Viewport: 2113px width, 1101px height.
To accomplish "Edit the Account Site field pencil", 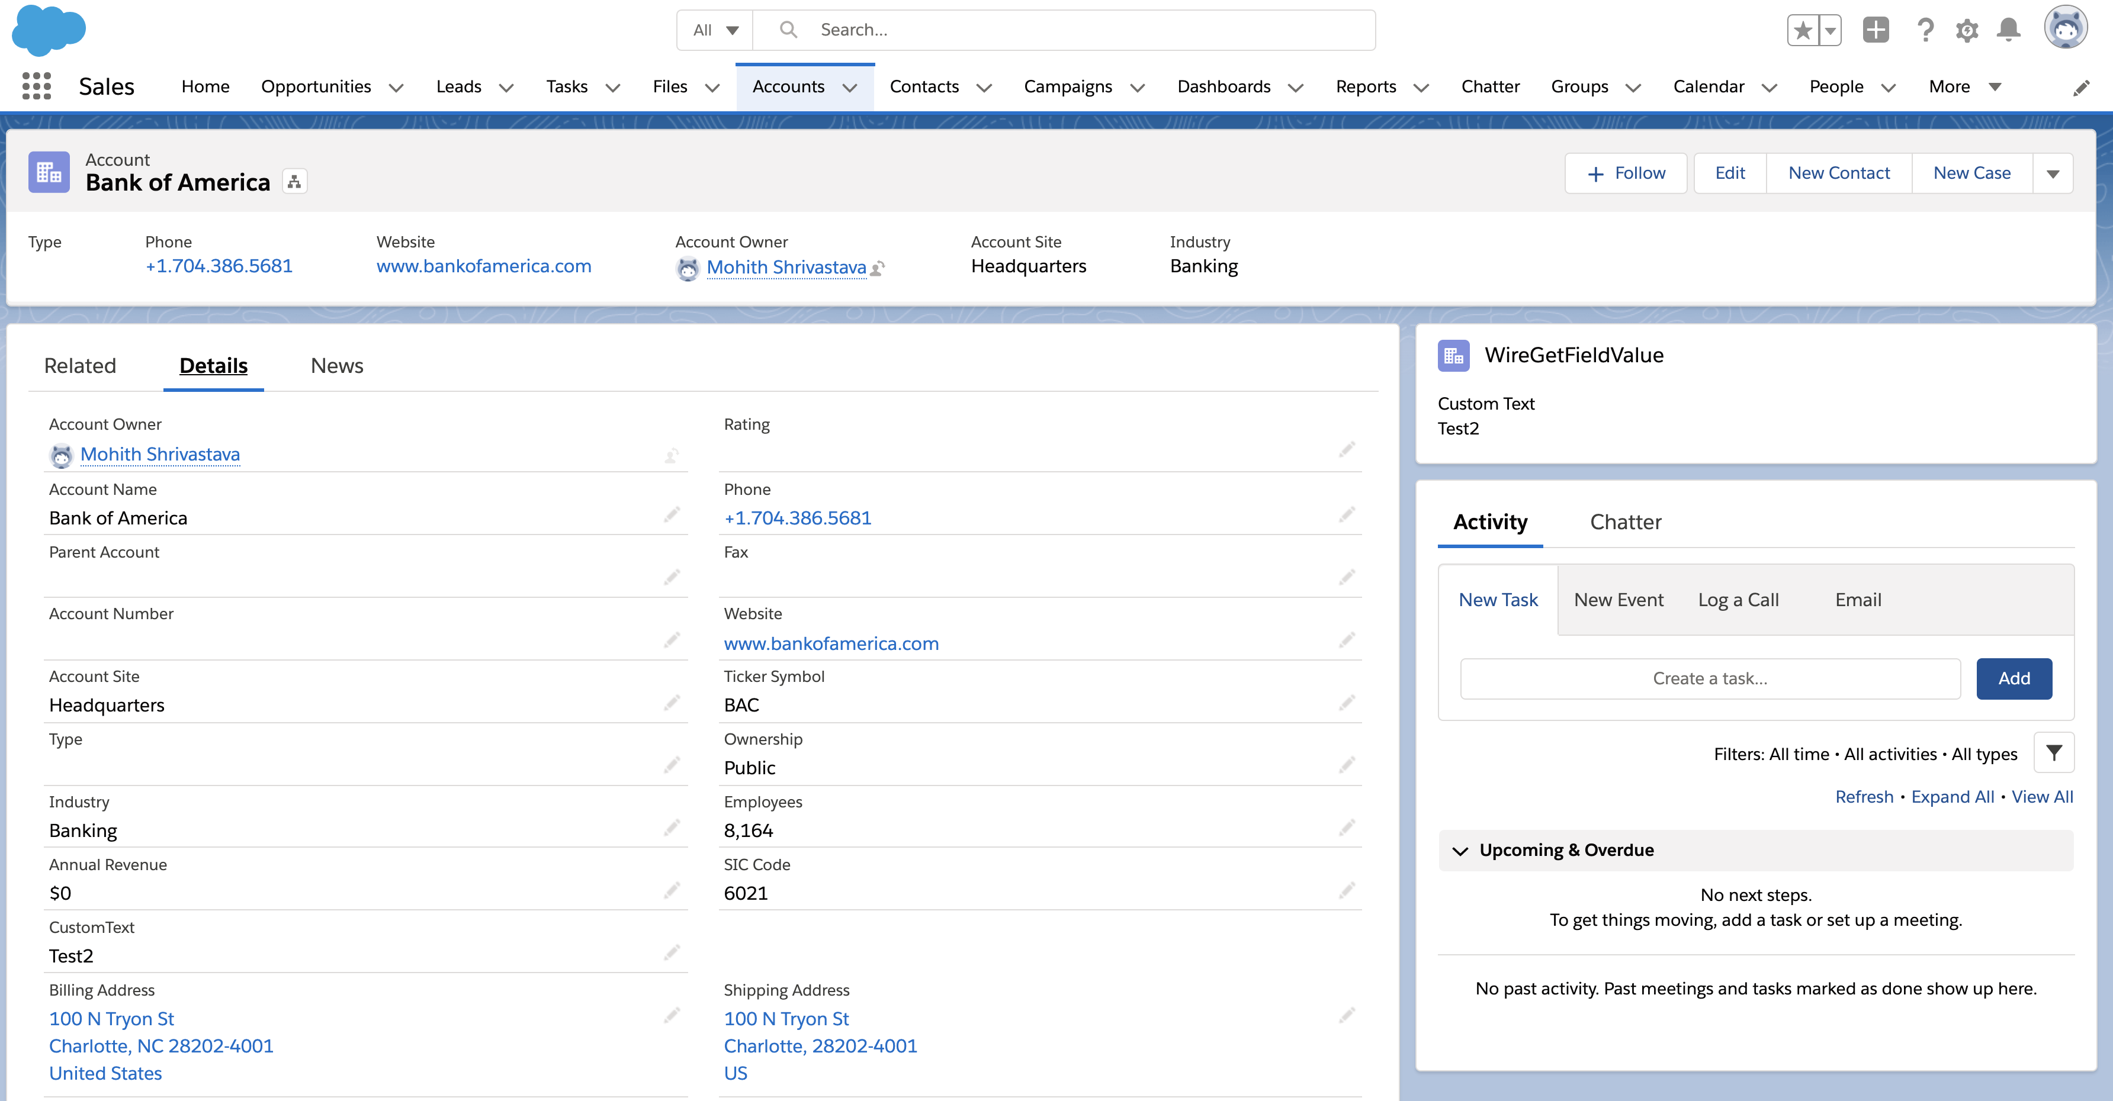I will (x=672, y=703).
